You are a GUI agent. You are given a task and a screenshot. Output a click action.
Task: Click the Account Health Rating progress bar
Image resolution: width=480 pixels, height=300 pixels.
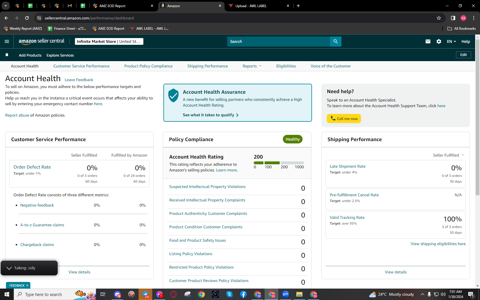pyautogui.click(x=279, y=163)
